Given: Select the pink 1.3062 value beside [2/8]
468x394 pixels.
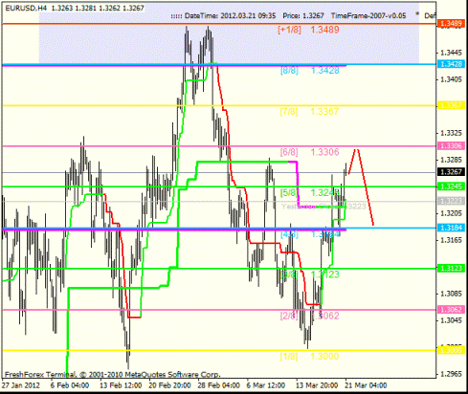Looking at the screenshot, I should (x=324, y=316).
